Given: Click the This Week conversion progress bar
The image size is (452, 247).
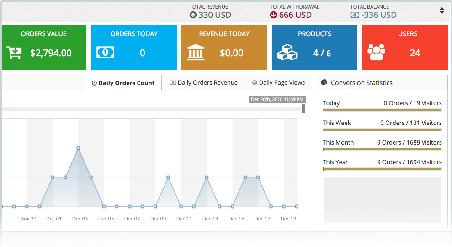Looking at the screenshot, I should coord(382,129).
